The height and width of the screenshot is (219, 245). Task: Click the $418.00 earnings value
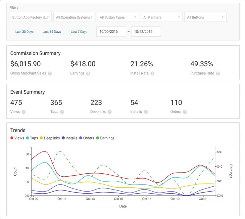[x=83, y=64]
